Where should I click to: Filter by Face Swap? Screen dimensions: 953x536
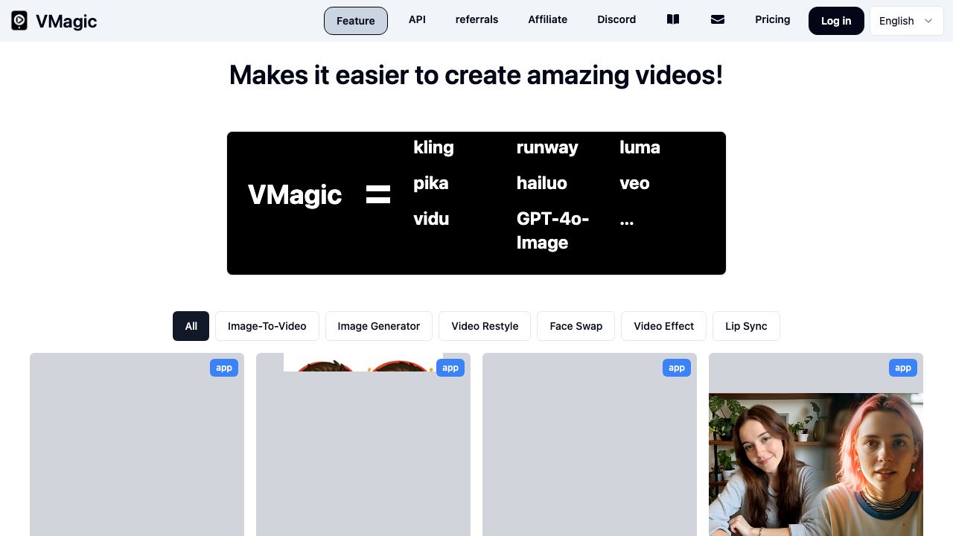(576, 326)
